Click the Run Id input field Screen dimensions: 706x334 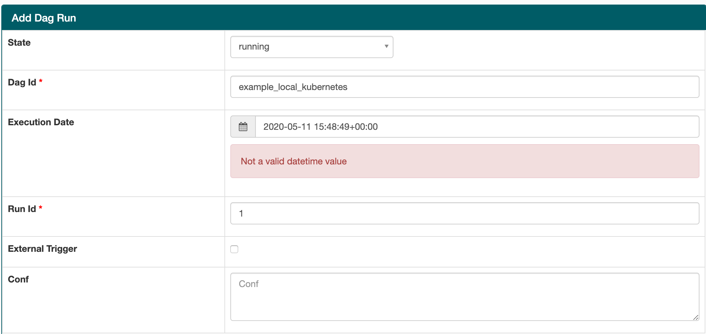click(465, 213)
